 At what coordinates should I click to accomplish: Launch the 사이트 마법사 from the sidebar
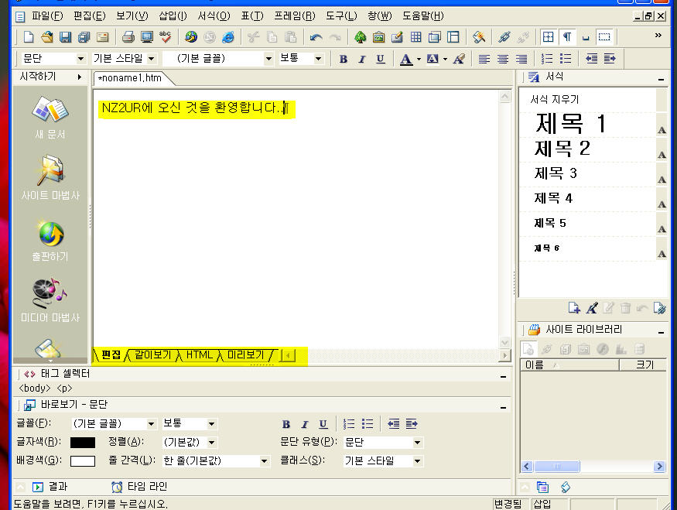coord(50,177)
